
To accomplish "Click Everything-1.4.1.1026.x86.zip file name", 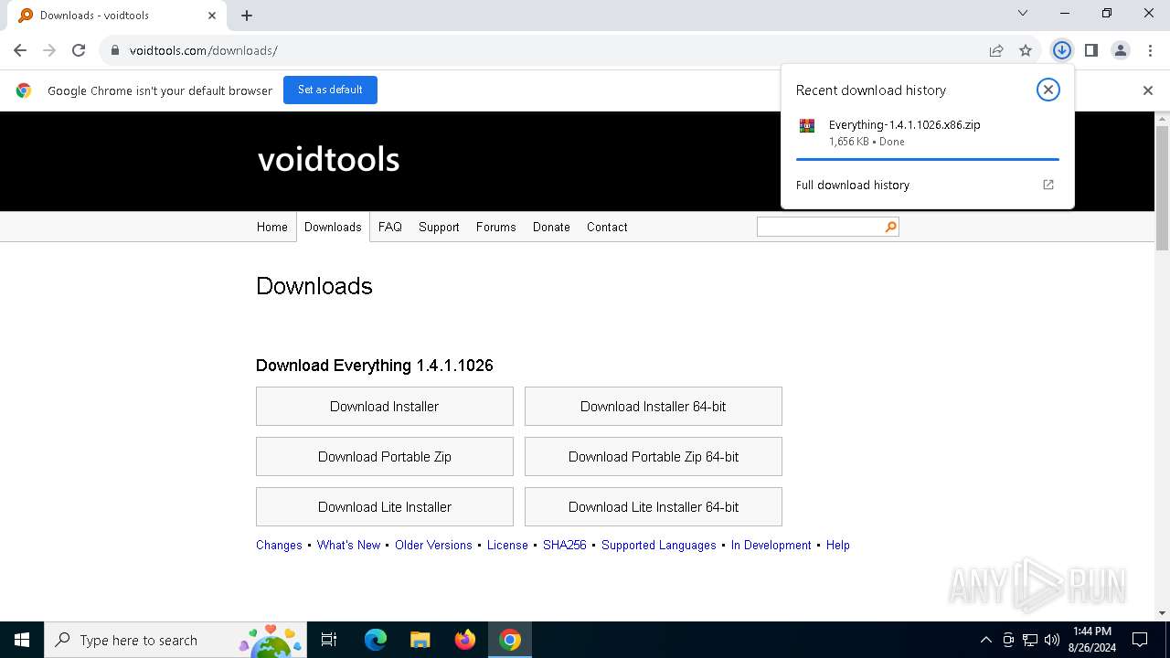I will coord(904,124).
